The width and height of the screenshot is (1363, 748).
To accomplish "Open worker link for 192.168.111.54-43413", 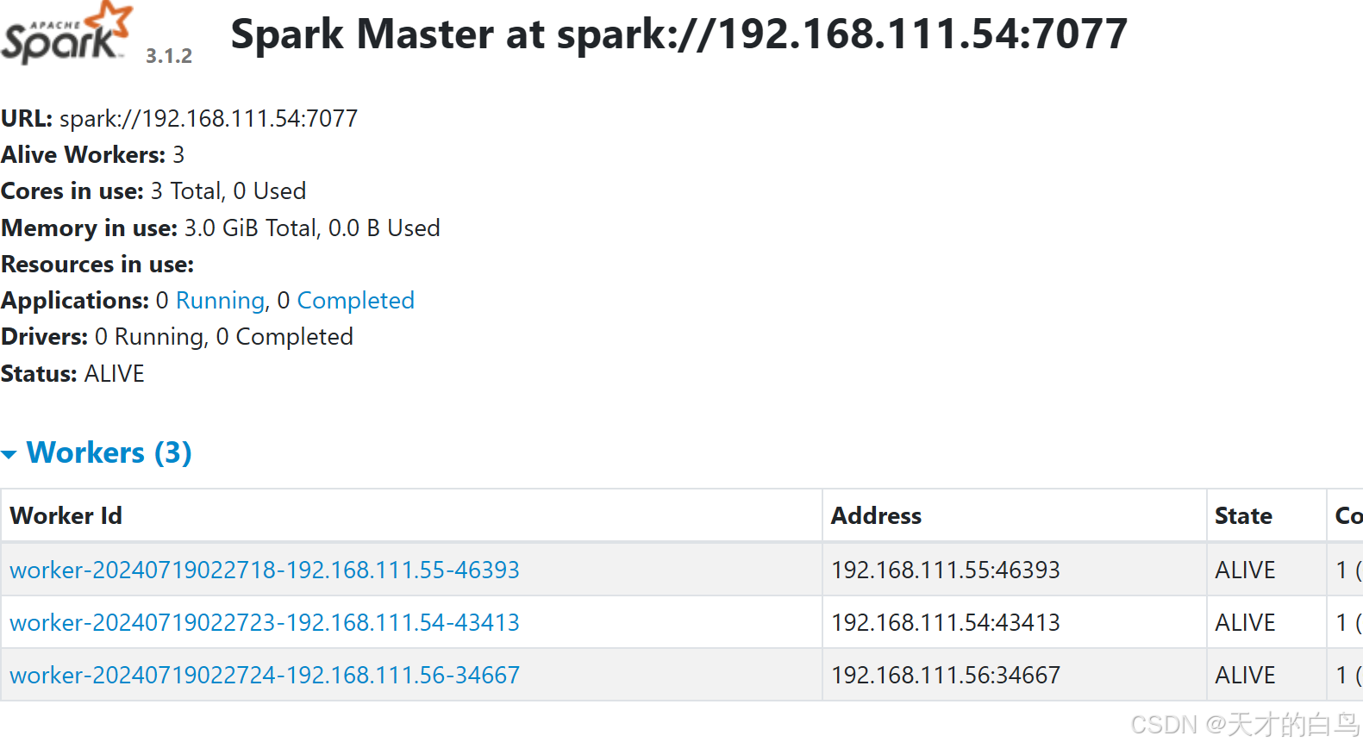I will 264,622.
